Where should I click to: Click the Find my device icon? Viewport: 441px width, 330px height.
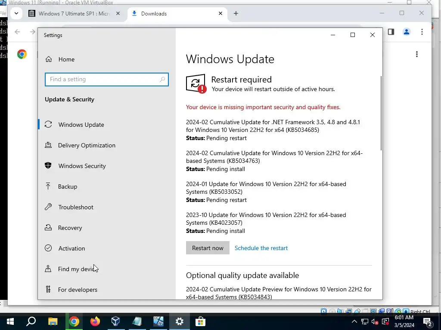[48, 269]
